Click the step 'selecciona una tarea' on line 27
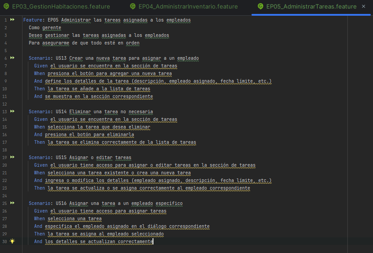Screen dimensions: 373x253 point(75,219)
